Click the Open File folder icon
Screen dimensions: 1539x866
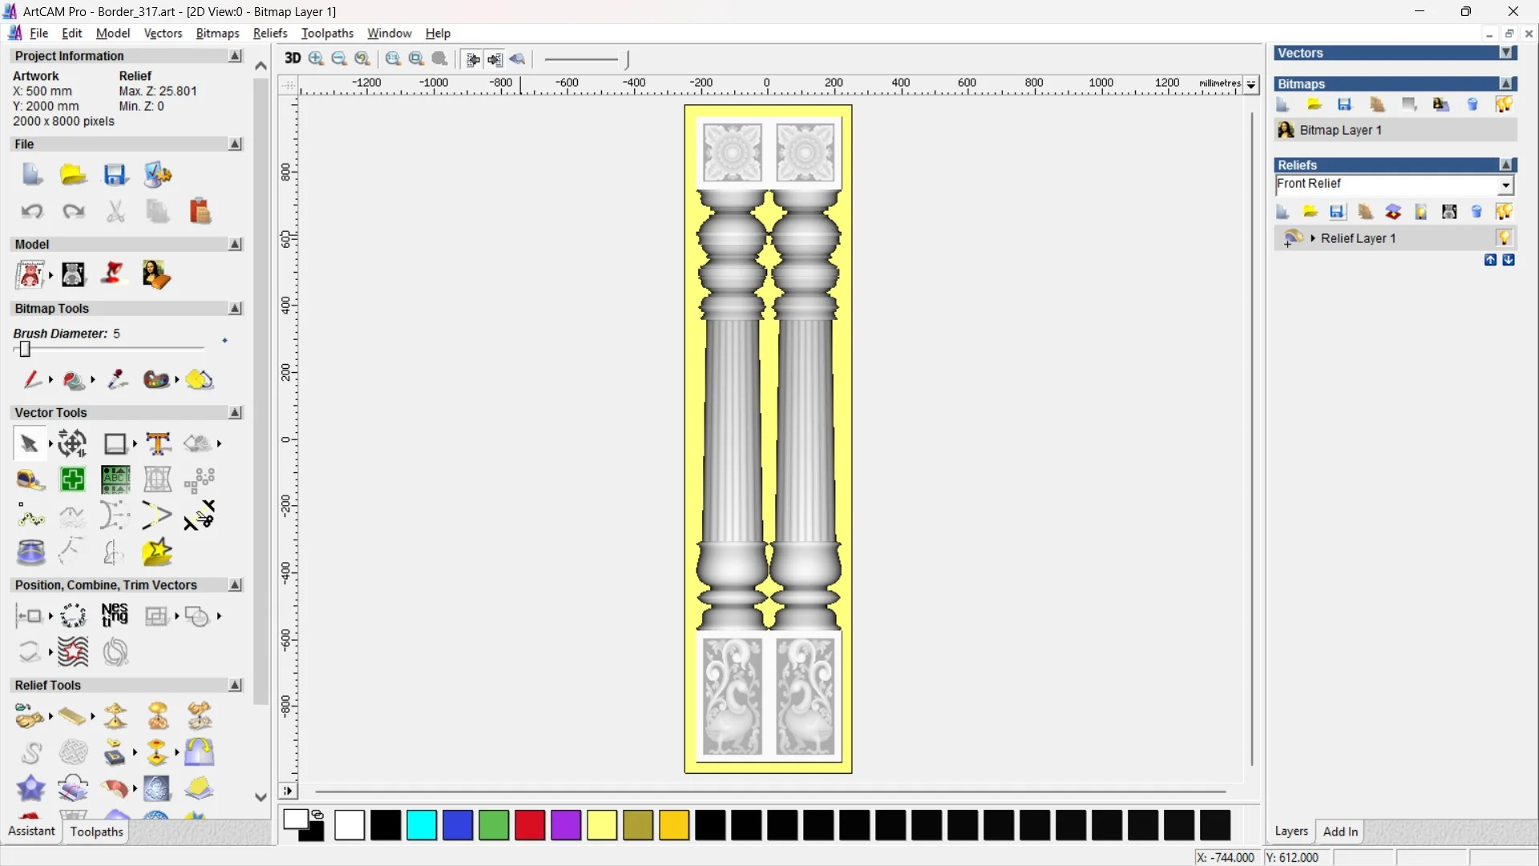(x=73, y=175)
